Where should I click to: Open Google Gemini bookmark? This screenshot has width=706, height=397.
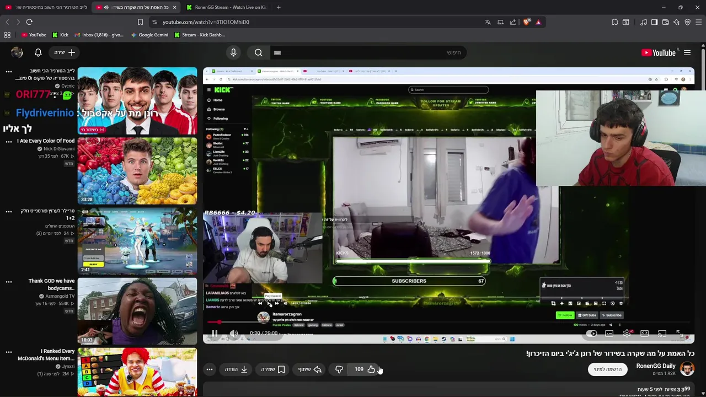149,35
